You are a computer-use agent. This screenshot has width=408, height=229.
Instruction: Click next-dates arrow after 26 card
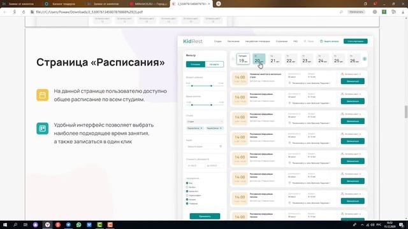[x=365, y=59]
